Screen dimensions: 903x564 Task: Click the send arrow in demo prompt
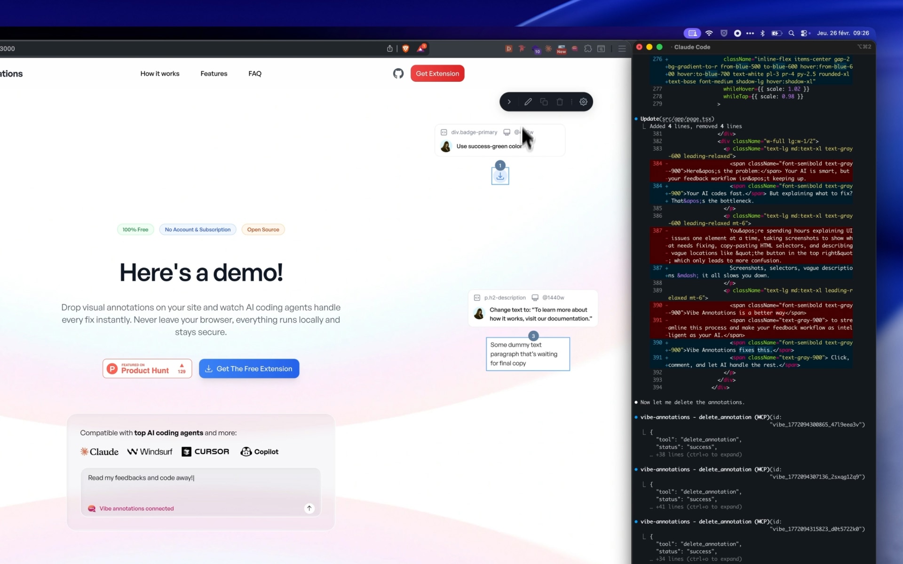click(x=309, y=508)
